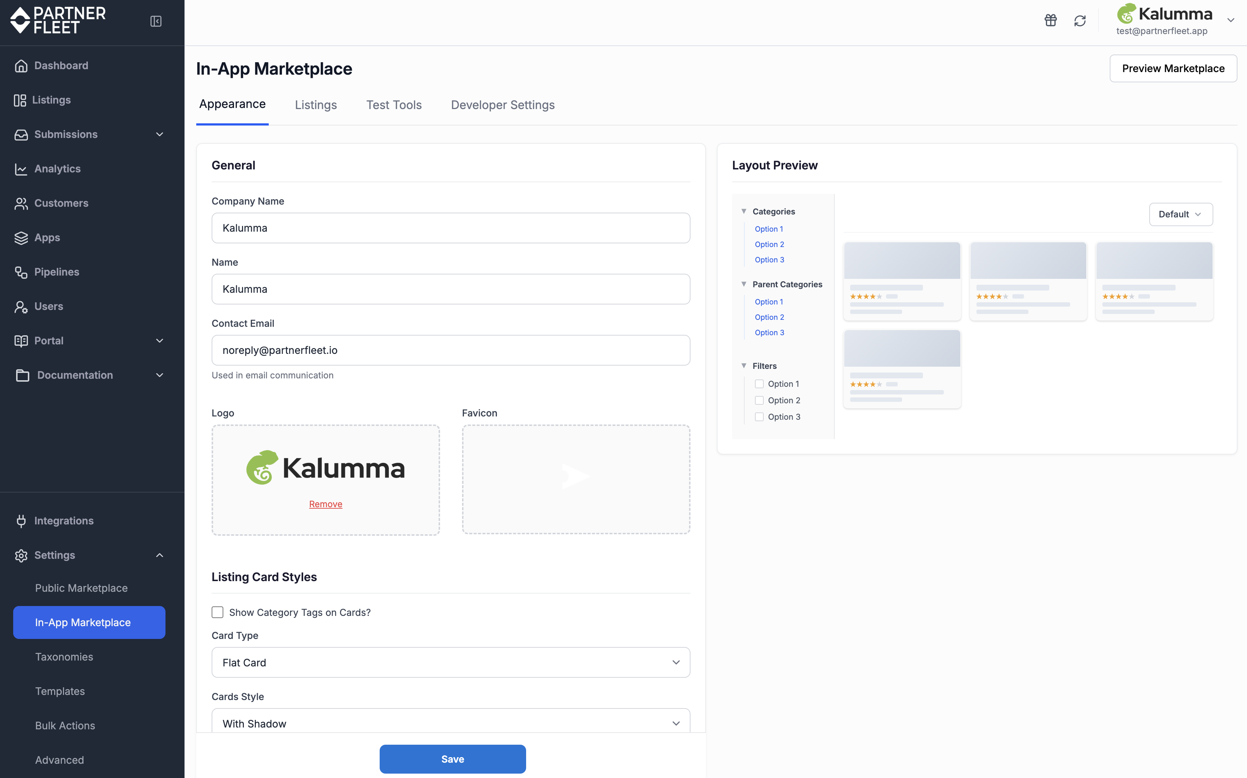Click the Analytics chart icon
The image size is (1247, 778).
click(21, 169)
